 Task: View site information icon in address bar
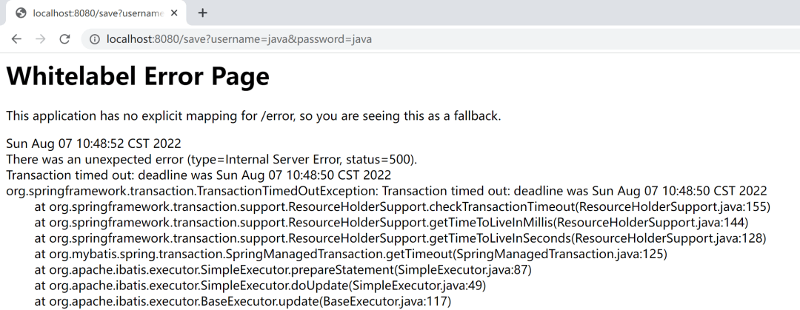[x=94, y=39]
